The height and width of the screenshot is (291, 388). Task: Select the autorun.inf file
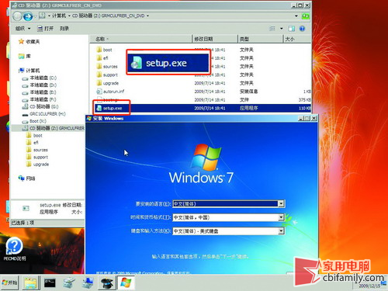tap(110, 92)
